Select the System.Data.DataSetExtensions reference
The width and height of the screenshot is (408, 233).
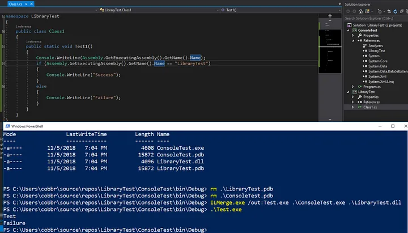point(388,71)
